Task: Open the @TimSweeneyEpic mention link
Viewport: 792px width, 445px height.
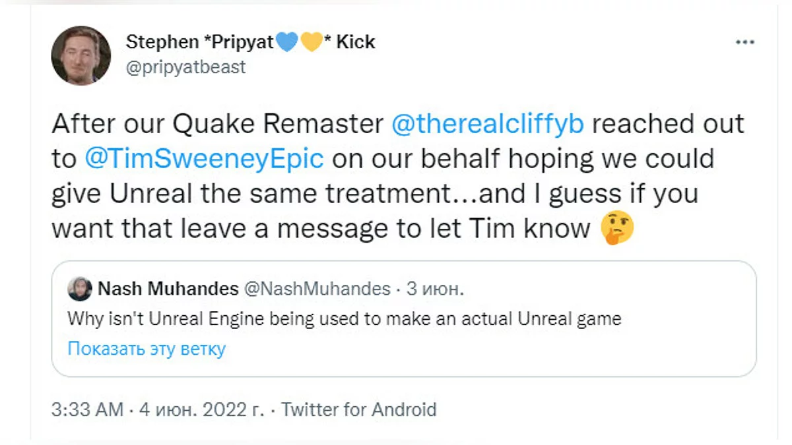Action: click(205, 159)
